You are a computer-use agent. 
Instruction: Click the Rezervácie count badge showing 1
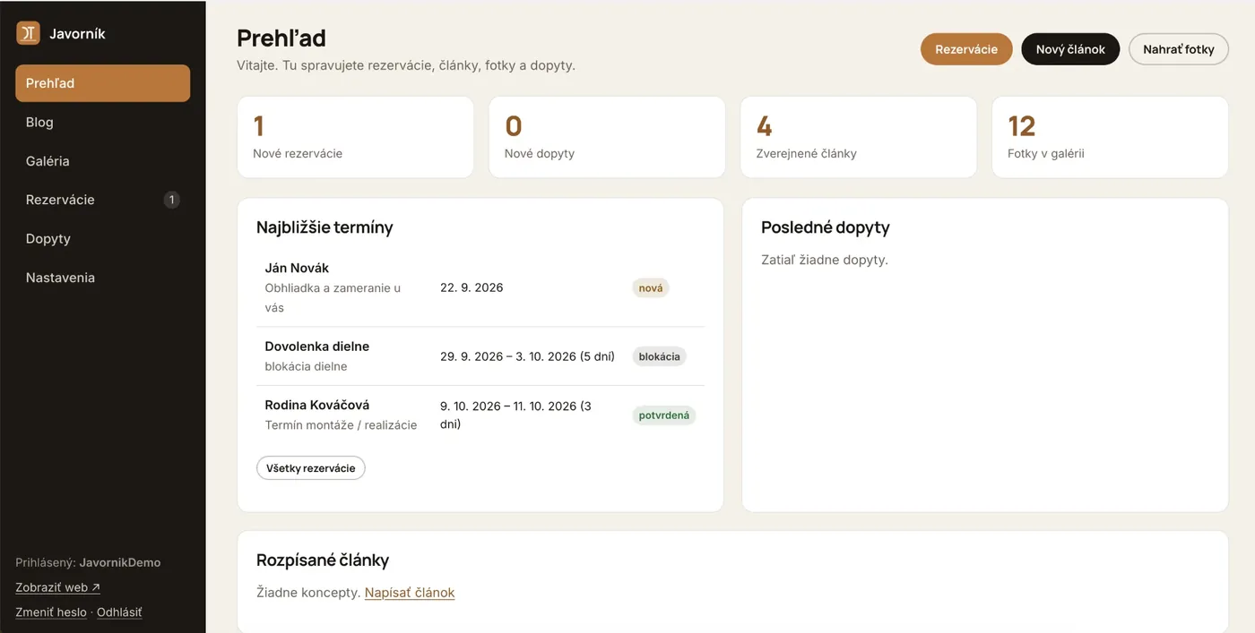(x=172, y=200)
